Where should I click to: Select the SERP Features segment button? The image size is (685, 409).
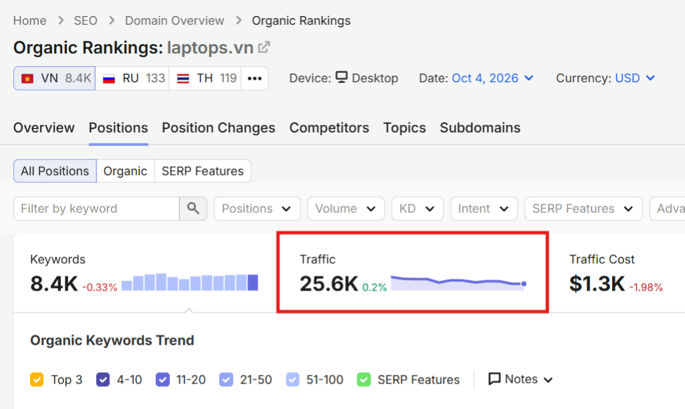203,171
